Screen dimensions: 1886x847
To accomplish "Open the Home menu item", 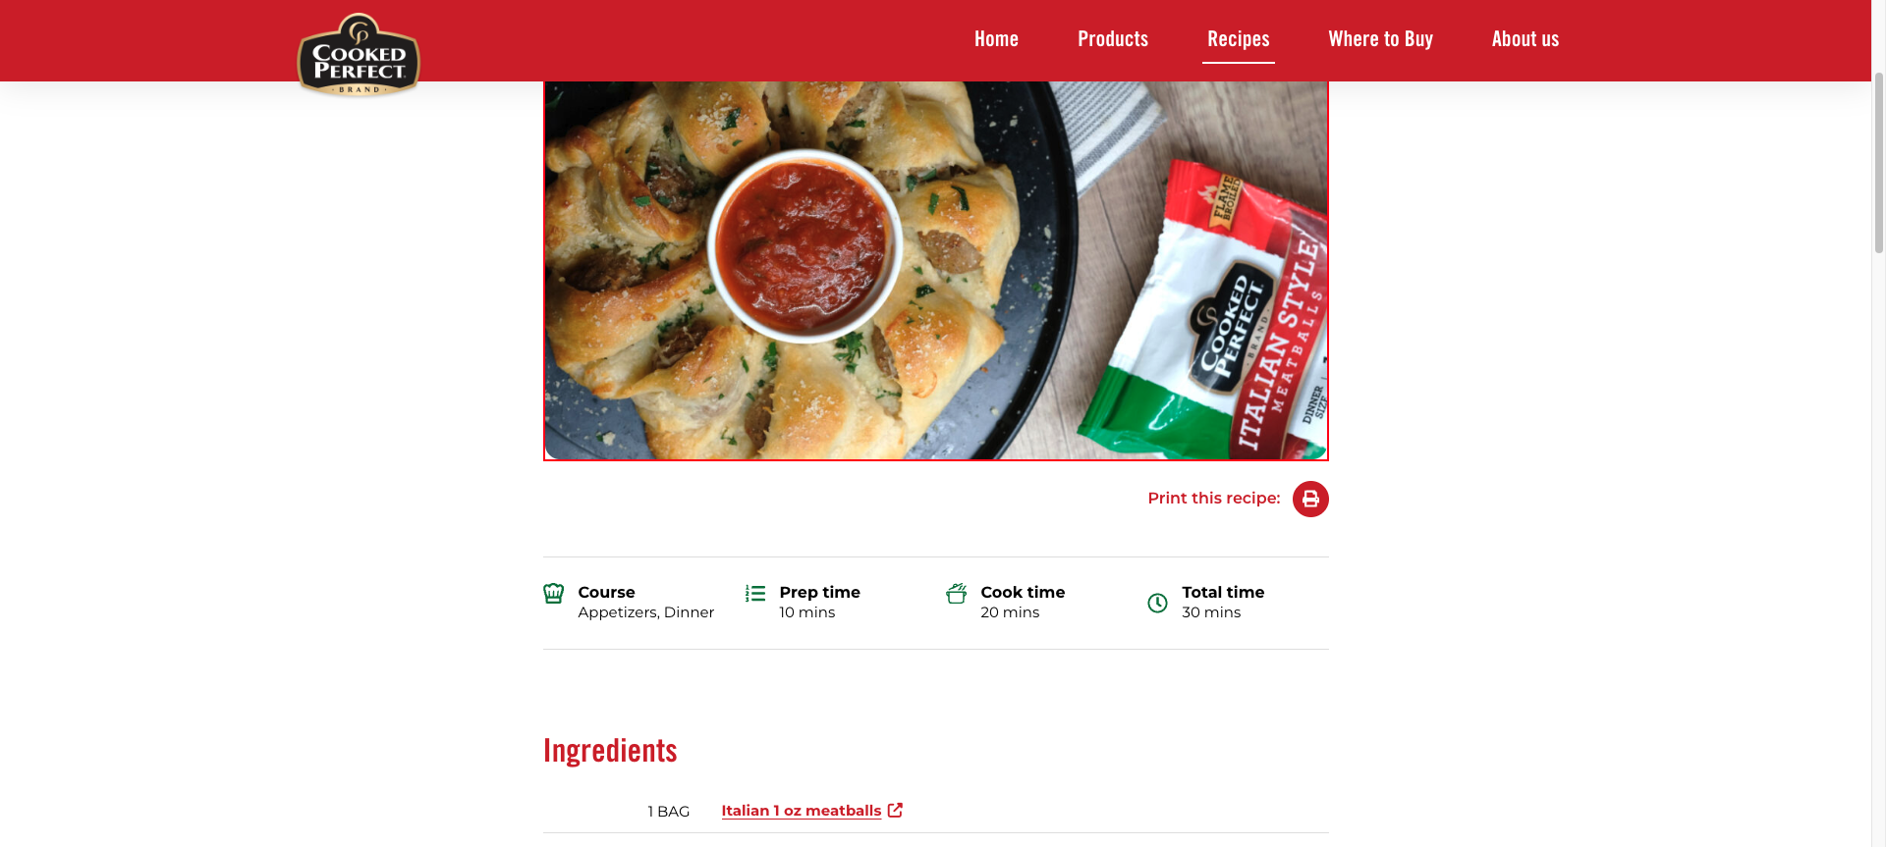I will coord(996,39).
